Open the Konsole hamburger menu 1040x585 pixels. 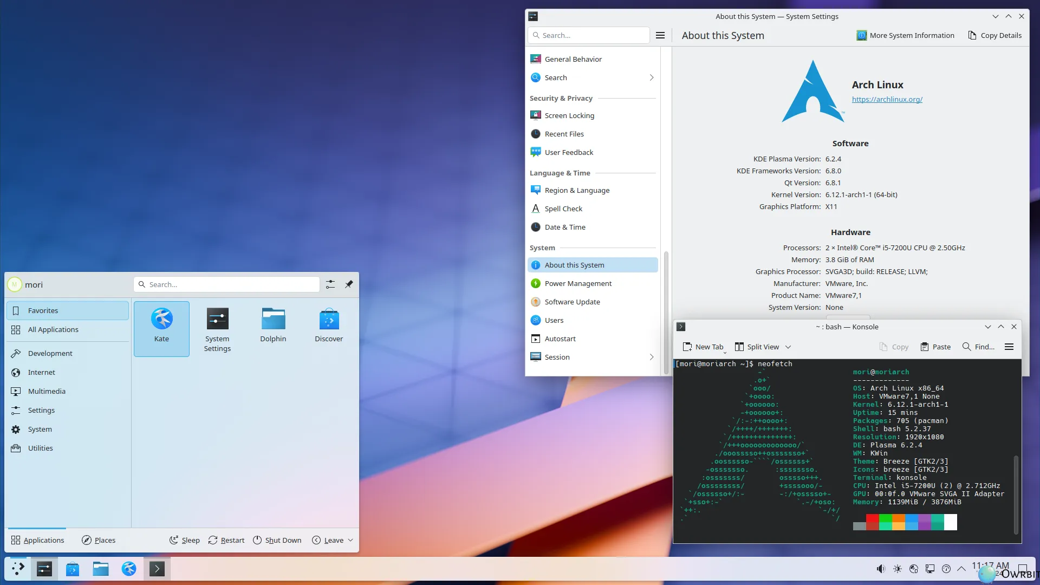[1009, 347]
